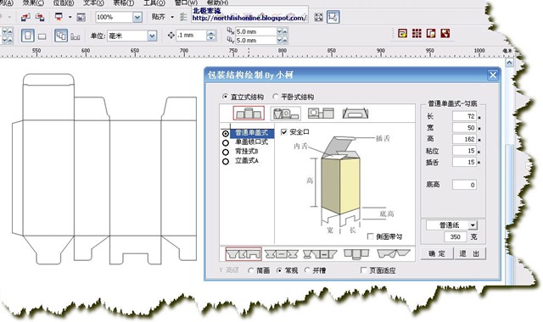Click the paper weight 350 input field

(455, 236)
